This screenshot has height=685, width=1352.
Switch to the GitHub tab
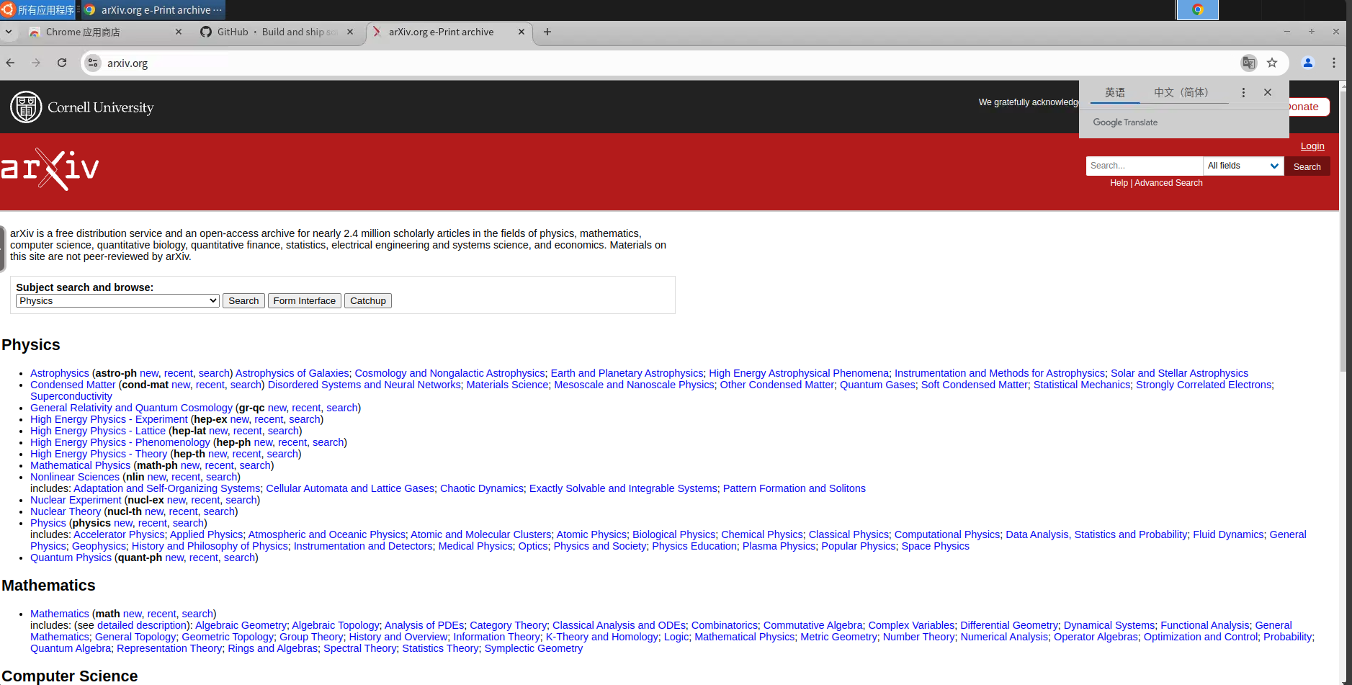pos(277,32)
